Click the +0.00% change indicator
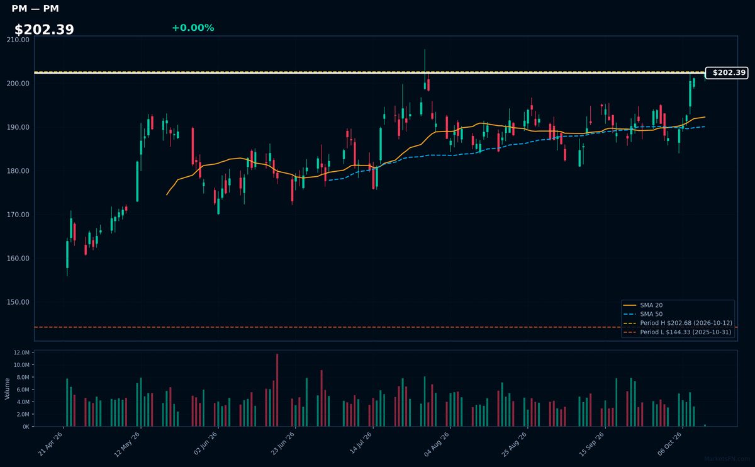The width and height of the screenshot is (755, 467). (193, 28)
